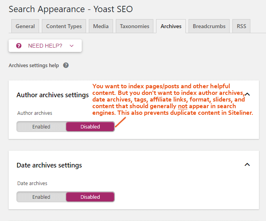The height and width of the screenshot is (221, 266).
Task: Click the Author archives settings heading
Action: [x=52, y=95]
